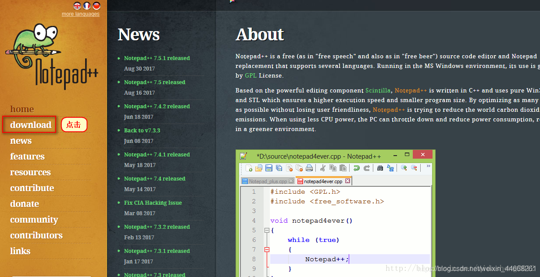Open the resources page in sidebar
This screenshot has height=277, width=540.
30,172
